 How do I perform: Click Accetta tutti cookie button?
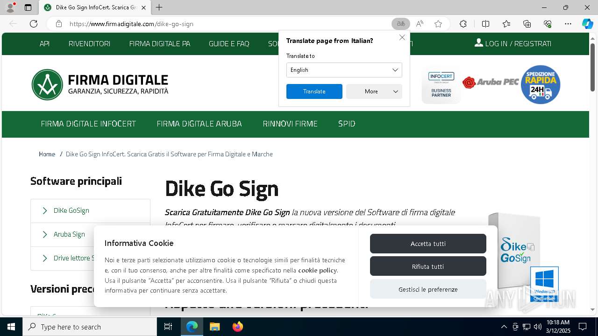[x=428, y=244]
